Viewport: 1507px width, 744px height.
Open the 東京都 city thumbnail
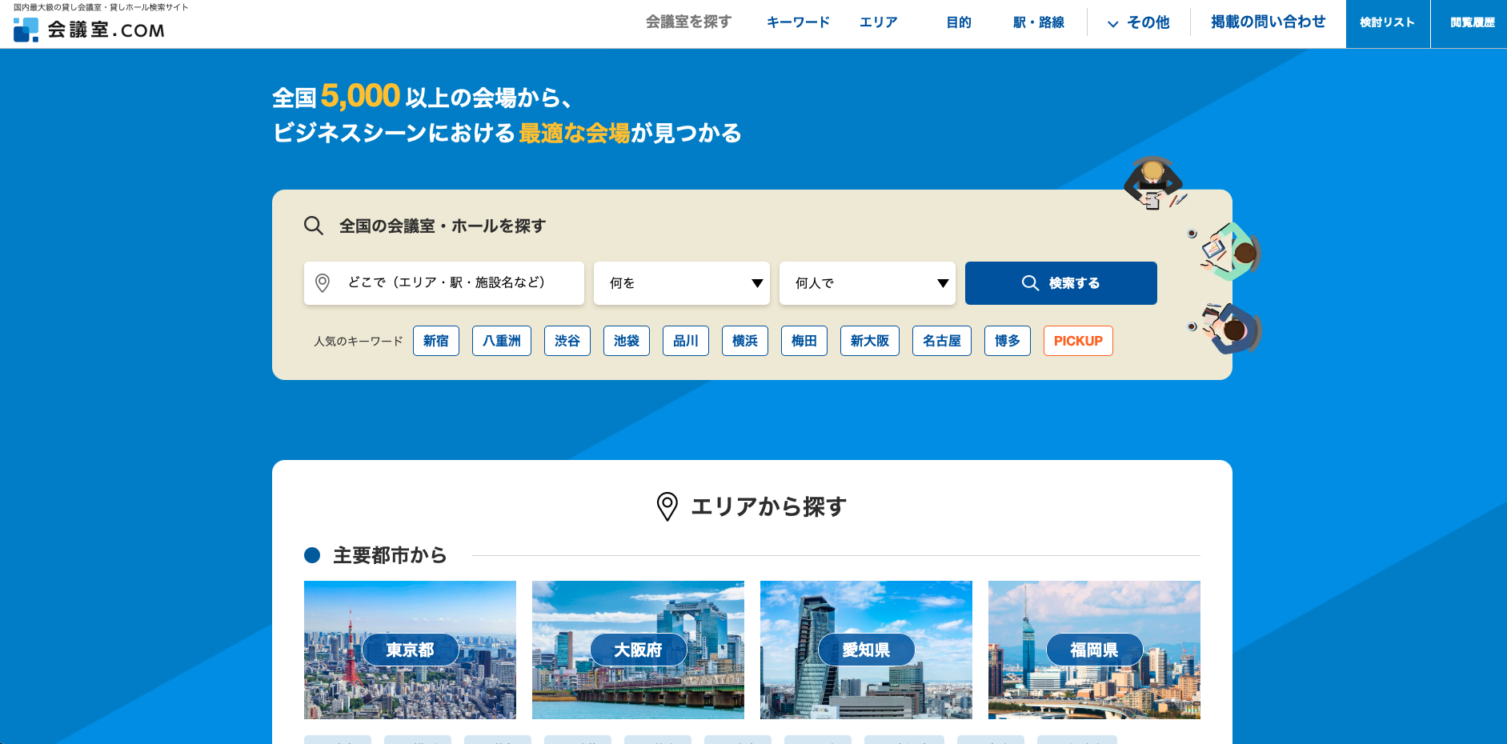[410, 650]
